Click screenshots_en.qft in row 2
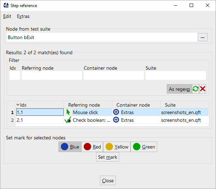Viewport: 216px width, 189px height. [181, 120]
